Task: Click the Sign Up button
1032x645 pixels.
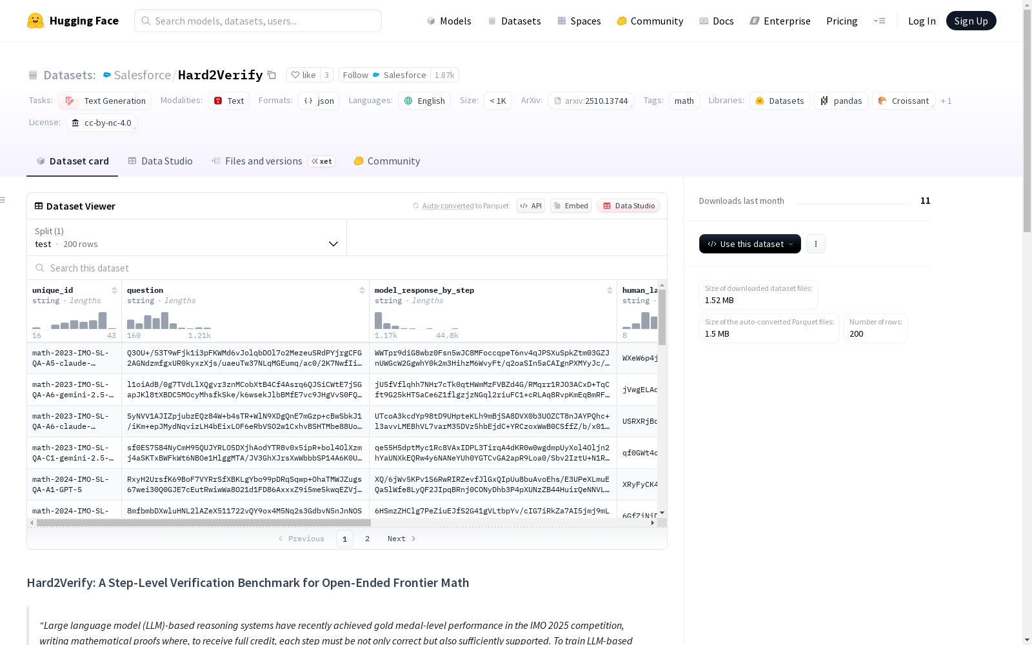Action: [x=971, y=21]
